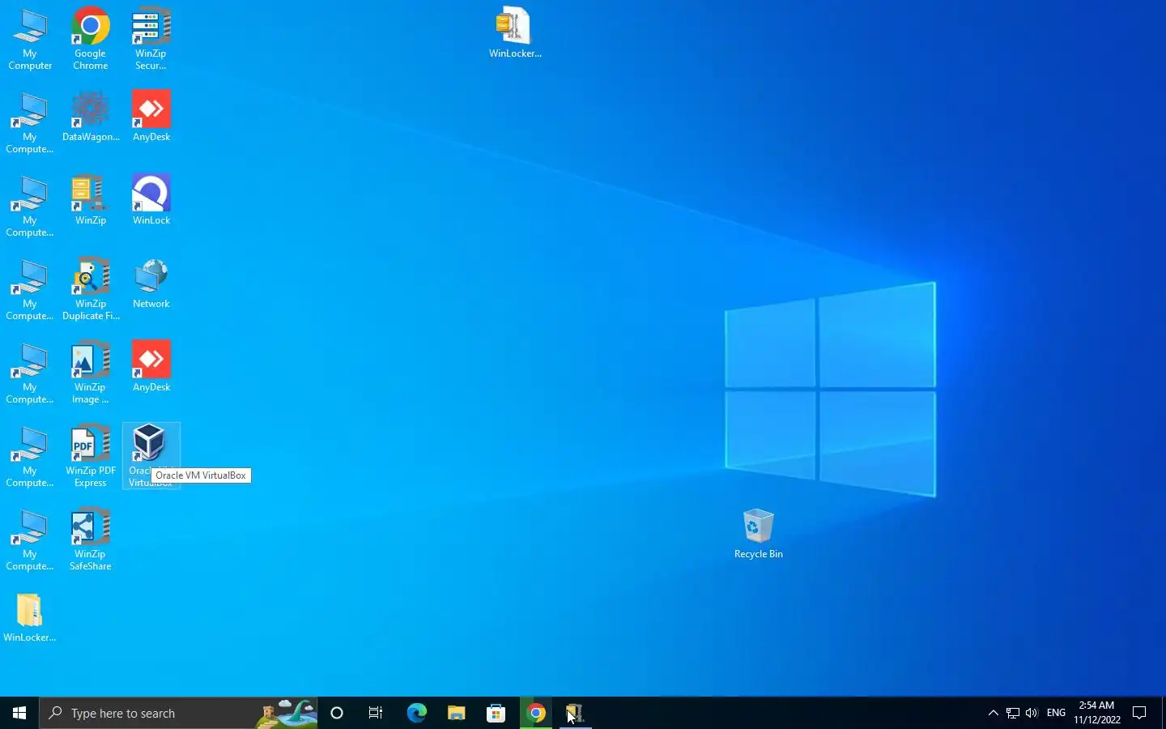
Task: Select My Computer icon beside Google Chrome
Action: click(x=30, y=38)
